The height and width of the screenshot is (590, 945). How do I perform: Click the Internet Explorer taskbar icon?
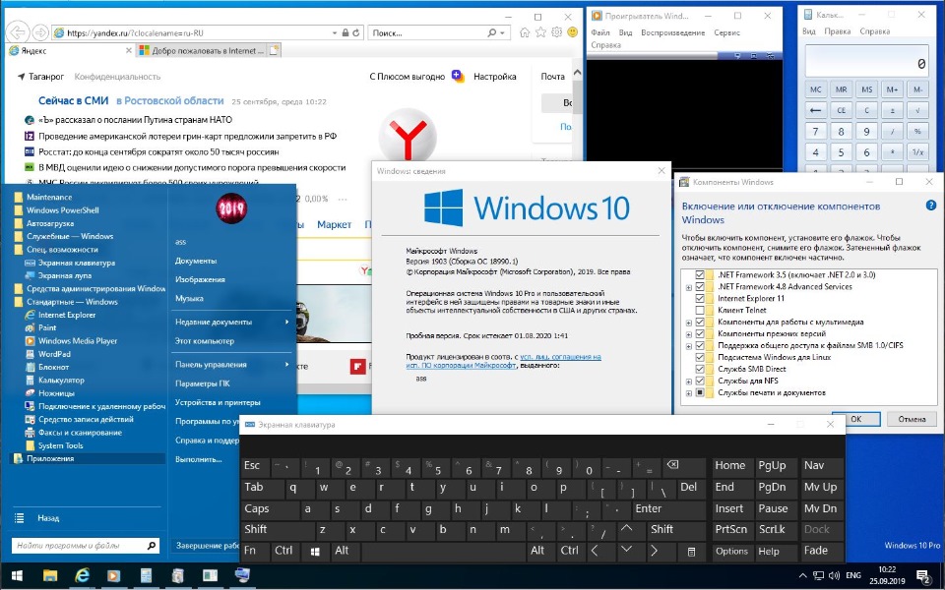pyautogui.click(x=82, y=576)
